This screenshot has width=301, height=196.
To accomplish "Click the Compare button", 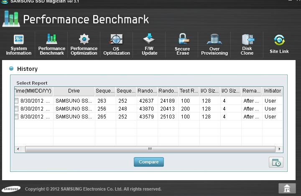I will click(149, 162).
